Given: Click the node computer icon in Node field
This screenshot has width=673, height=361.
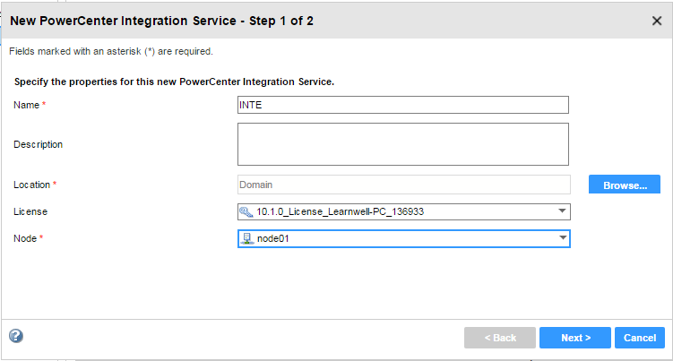Looking at the screenshot, I should tap(246, 238).
